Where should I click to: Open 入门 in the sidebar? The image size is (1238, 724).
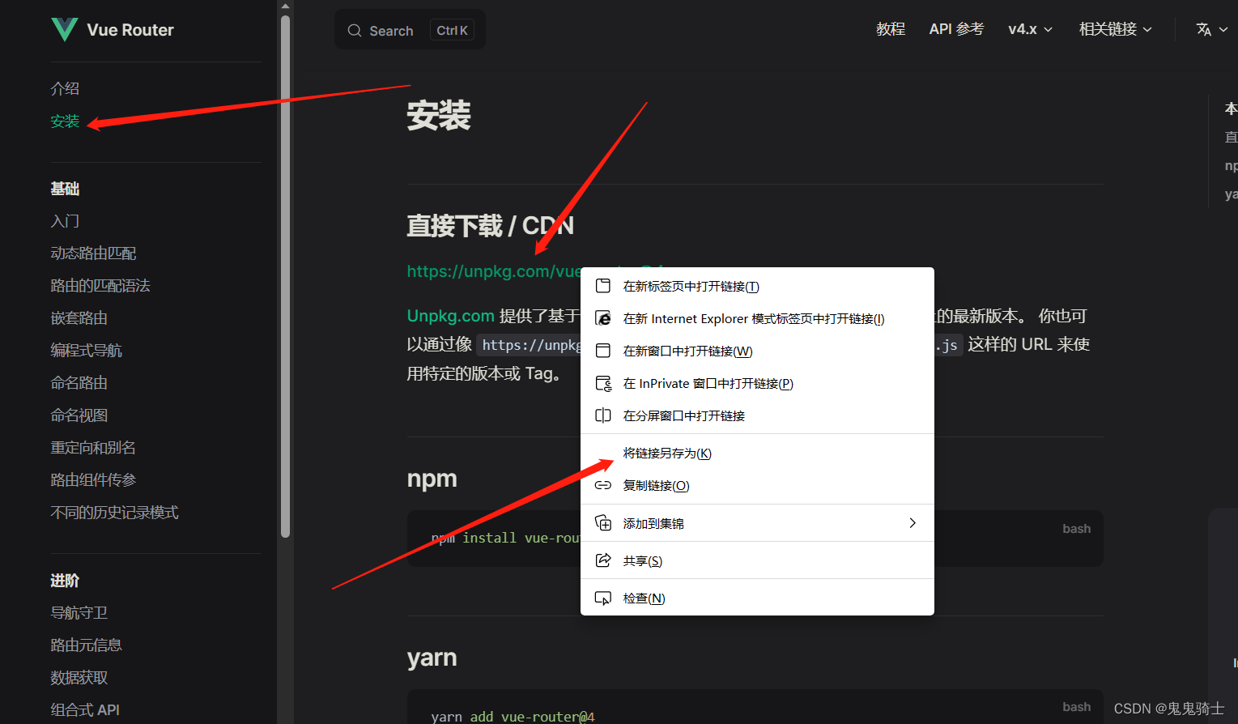click(x=65, y=221)
